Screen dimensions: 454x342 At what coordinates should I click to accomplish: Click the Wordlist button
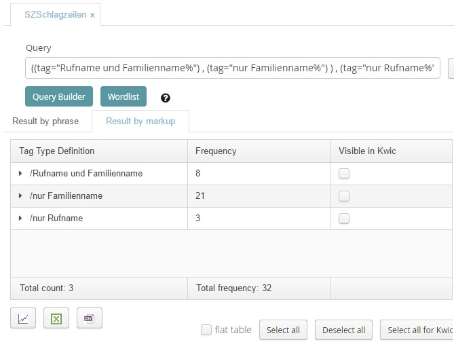point(124,97)
